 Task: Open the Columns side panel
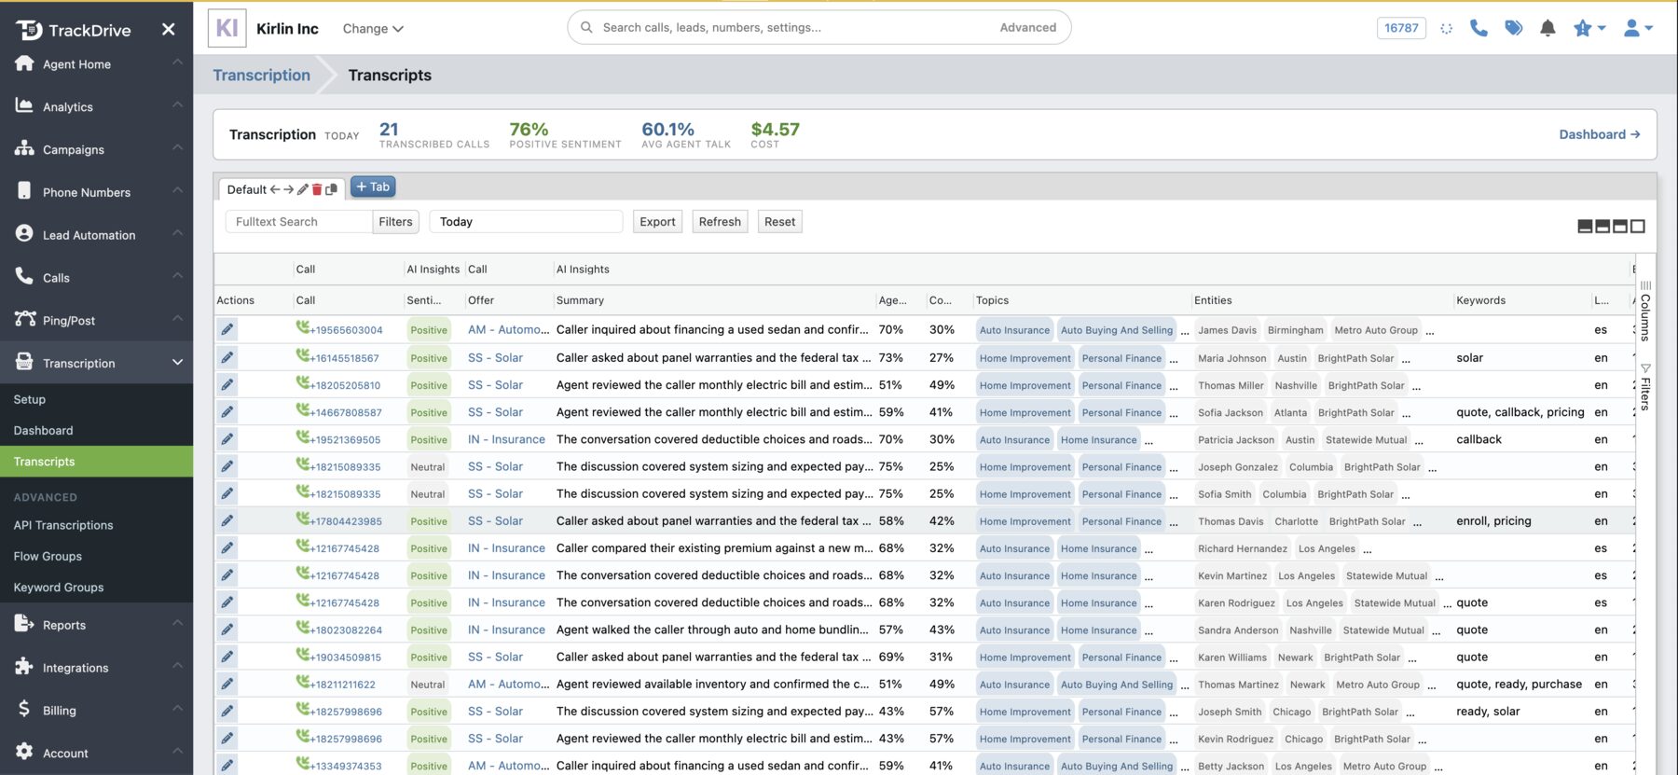[1645, 311]
